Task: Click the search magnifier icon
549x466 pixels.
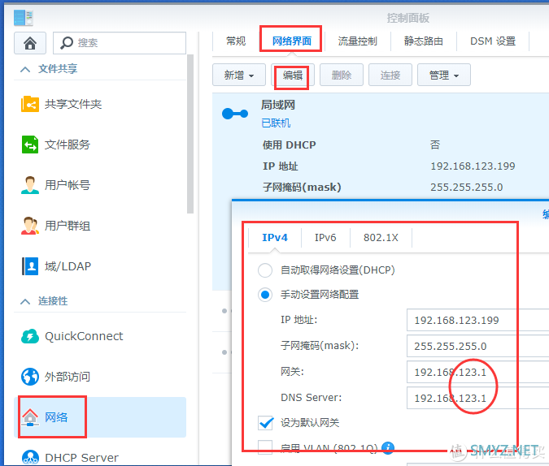Action: (x=66, y=43)
